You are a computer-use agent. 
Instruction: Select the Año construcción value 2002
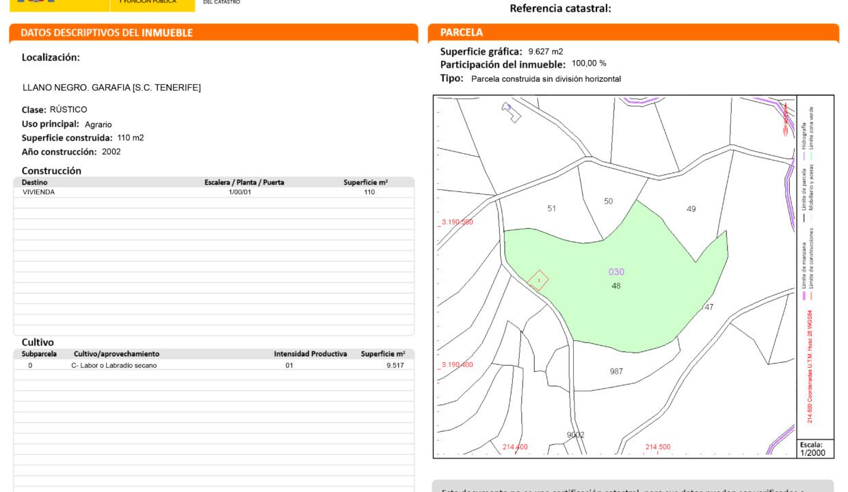[x=111, y=152]
